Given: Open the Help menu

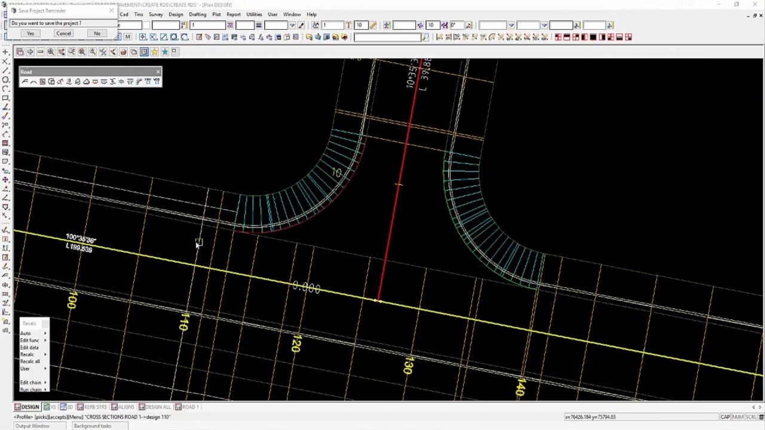Looking at the screenshot, I should pyautogui.click(x=312, y=14).
